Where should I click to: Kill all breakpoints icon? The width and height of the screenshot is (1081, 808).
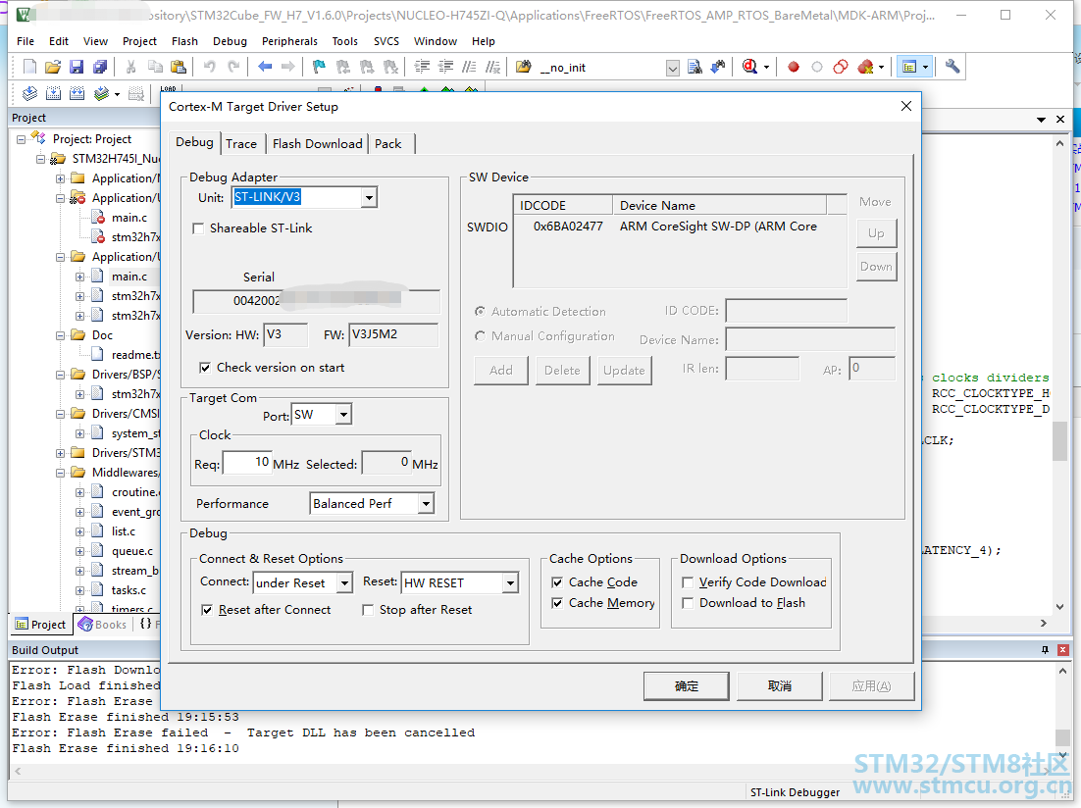point(865,67)
